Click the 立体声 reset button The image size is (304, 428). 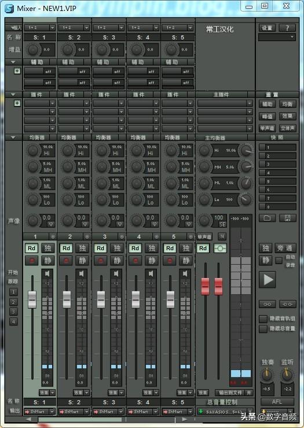point(288,128)
